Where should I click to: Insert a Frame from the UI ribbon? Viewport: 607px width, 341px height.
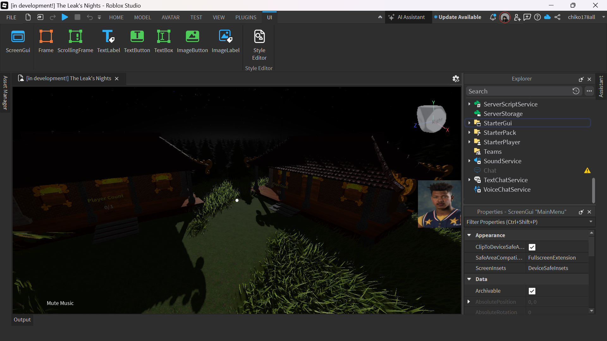click(46, 41)
